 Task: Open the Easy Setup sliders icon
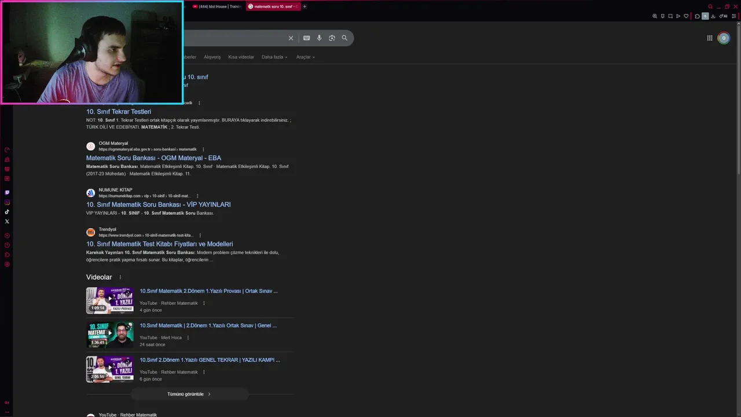click(x=735, y=16)
